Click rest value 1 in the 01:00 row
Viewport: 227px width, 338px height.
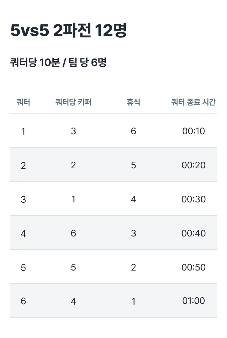133,301
